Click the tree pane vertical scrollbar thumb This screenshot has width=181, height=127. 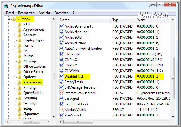53,76
